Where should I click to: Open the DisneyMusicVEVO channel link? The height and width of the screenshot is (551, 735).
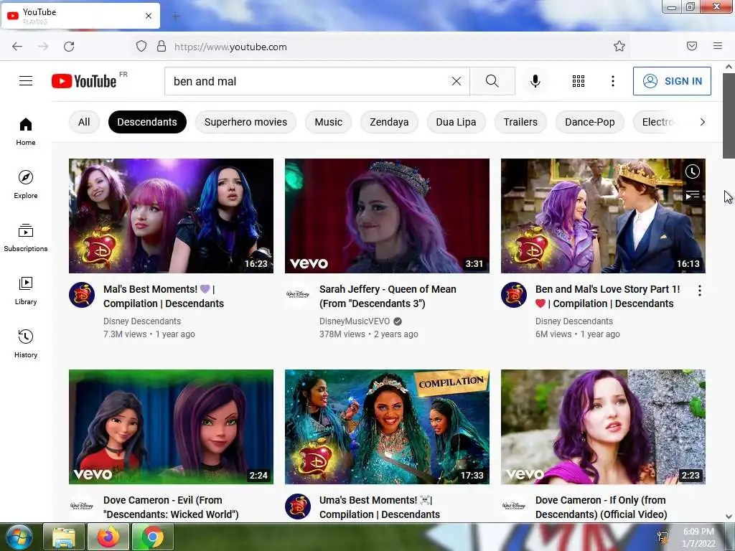[355, 321]
